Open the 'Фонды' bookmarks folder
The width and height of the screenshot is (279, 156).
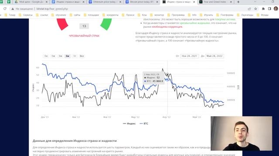pos(262,15)
